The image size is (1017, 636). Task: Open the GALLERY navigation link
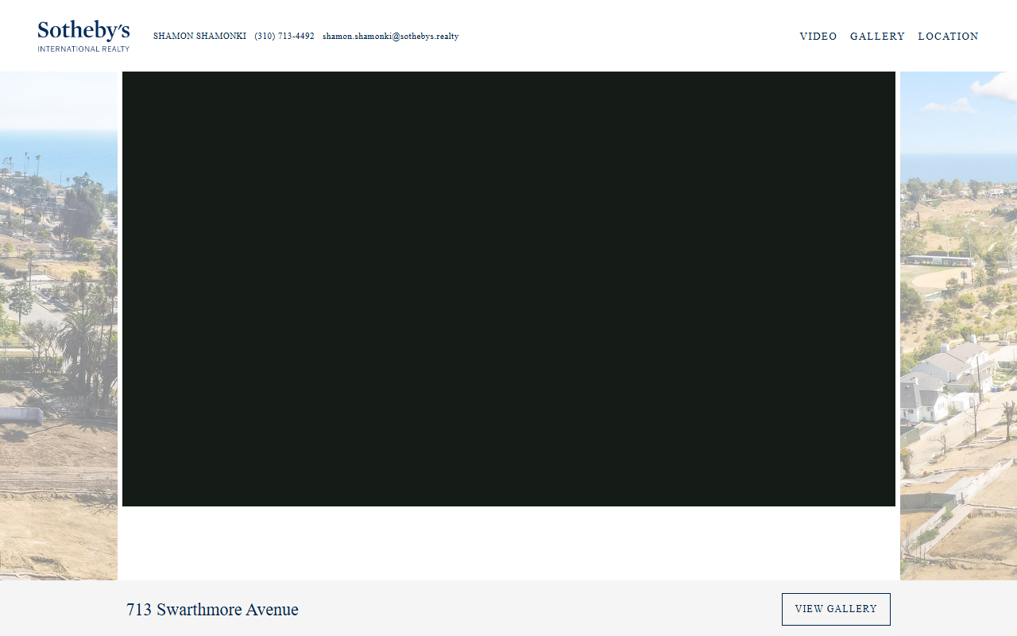click(x=877, y=37)
